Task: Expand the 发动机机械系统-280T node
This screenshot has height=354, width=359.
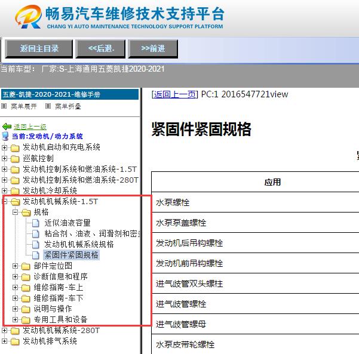Action: [x=4, y=330]
